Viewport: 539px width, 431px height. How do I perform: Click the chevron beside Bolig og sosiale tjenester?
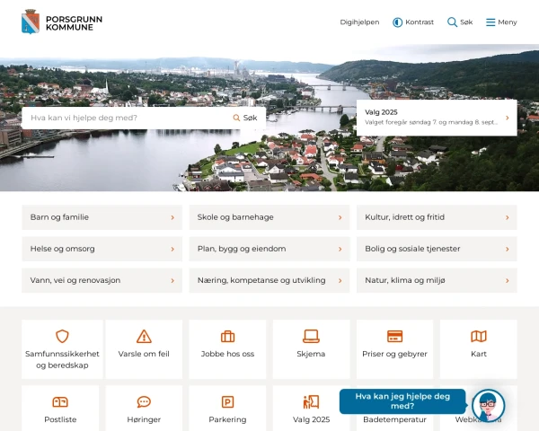pos(508,250)
